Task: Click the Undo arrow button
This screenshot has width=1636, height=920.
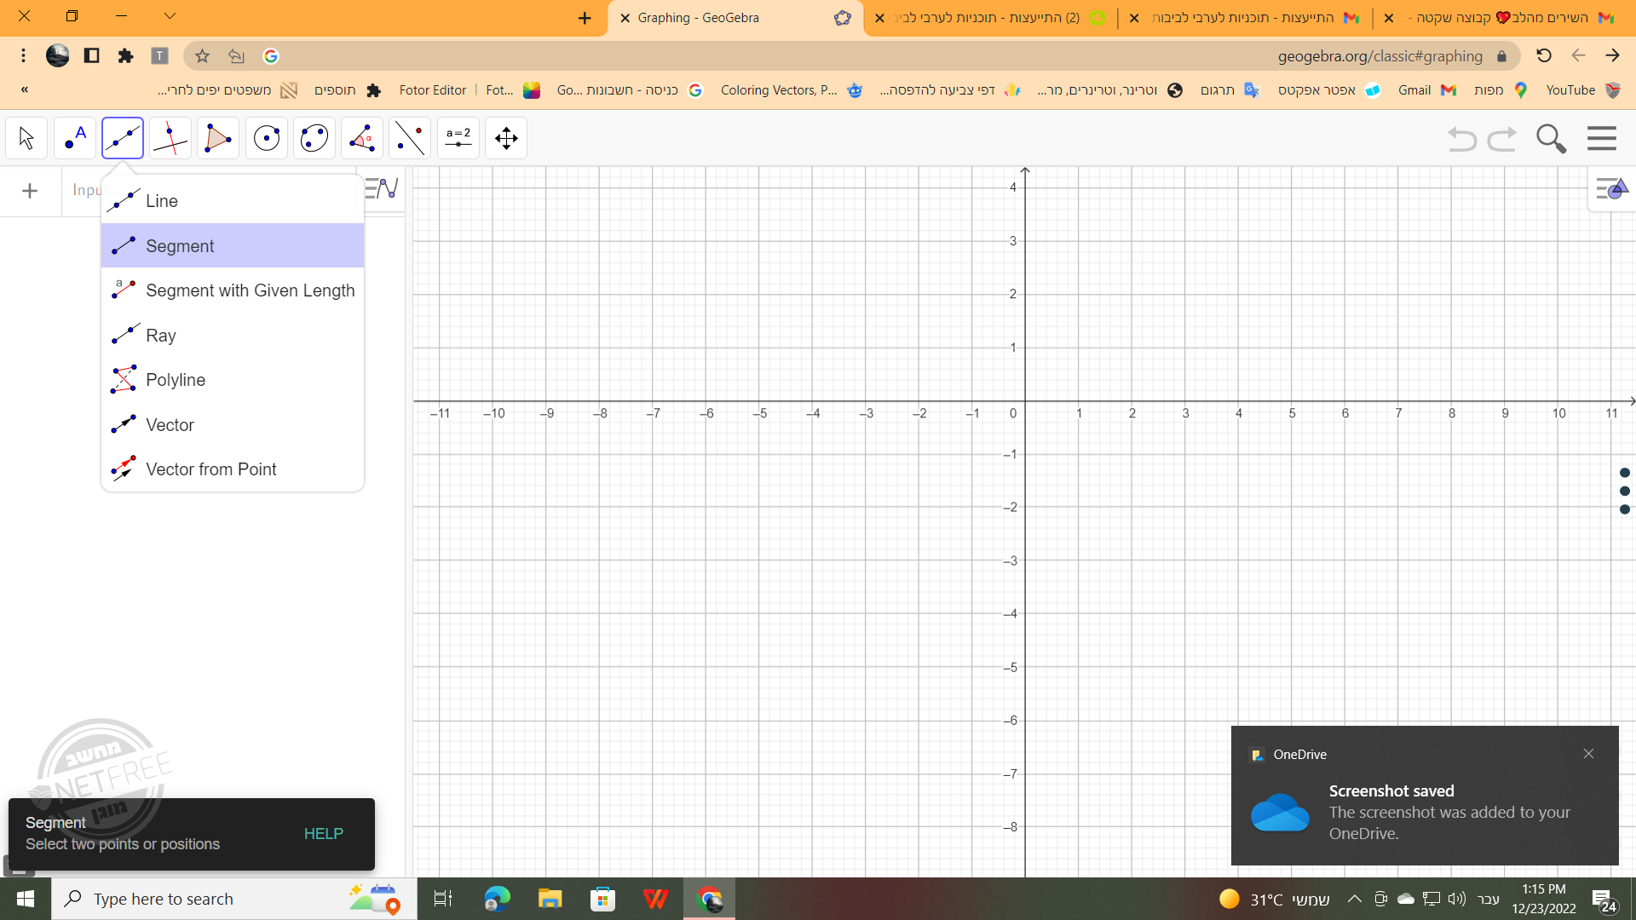Action: click(1462, 138)
